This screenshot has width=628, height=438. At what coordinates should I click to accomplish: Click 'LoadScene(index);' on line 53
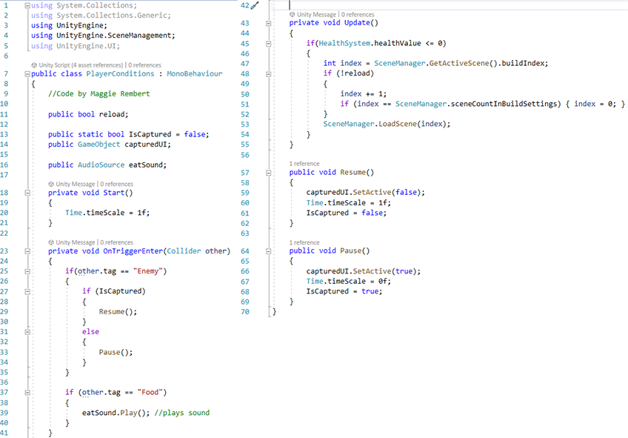[415, 124]
